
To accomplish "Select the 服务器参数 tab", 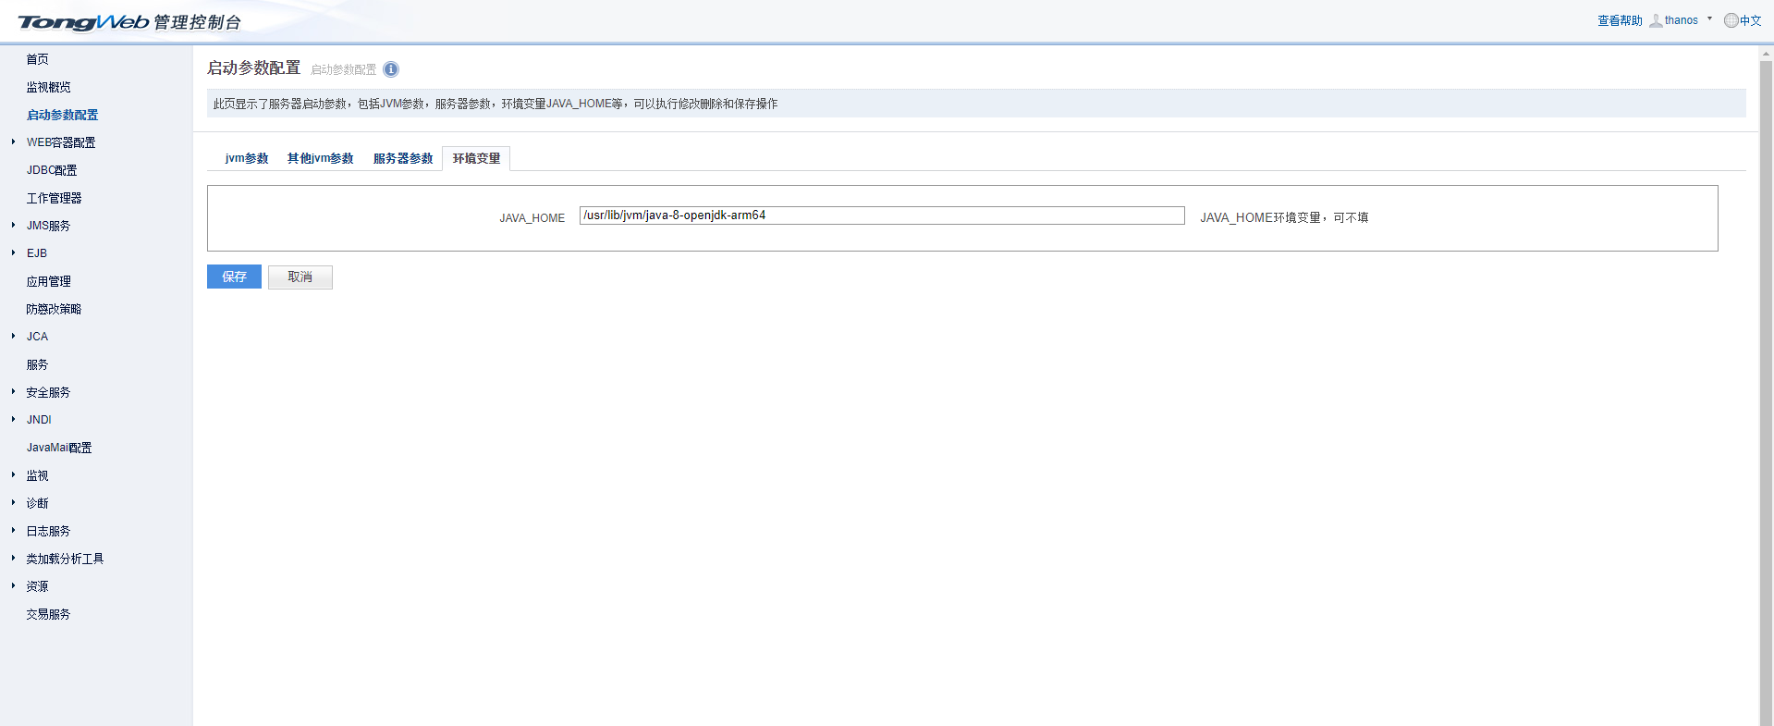I will coord(403,159).
